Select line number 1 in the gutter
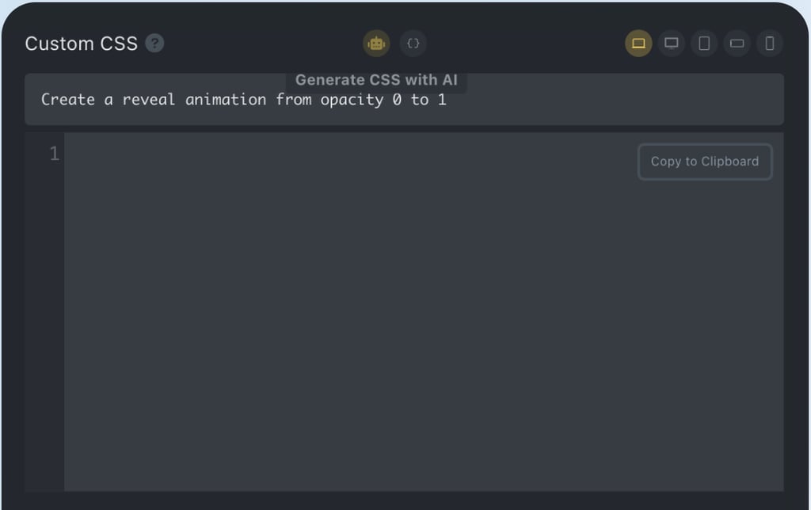The image size is (811, 510). [x=55, y=153]
